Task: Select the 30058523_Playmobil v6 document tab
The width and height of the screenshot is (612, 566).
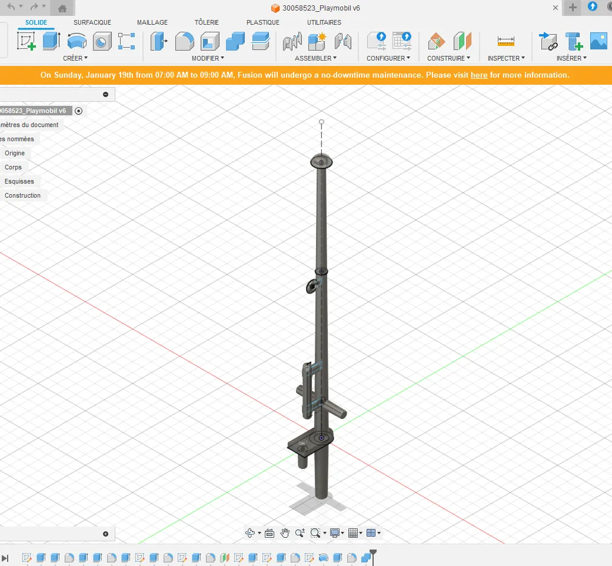Action: [316, 8]
